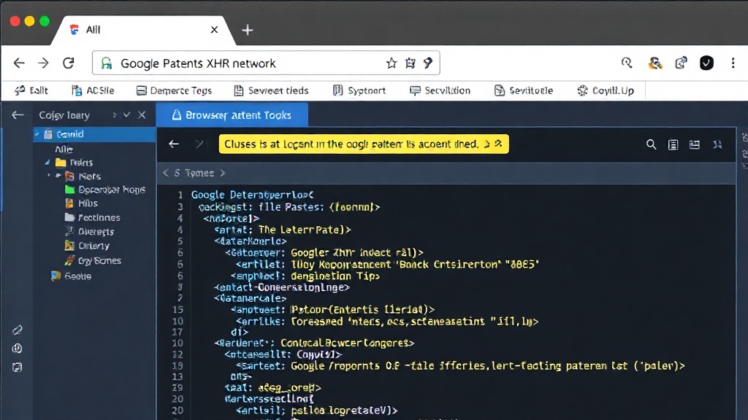Open the Cojey Toery panel chevron dropdown
This screenshot has width=748, height=420.
click(126, 114)
